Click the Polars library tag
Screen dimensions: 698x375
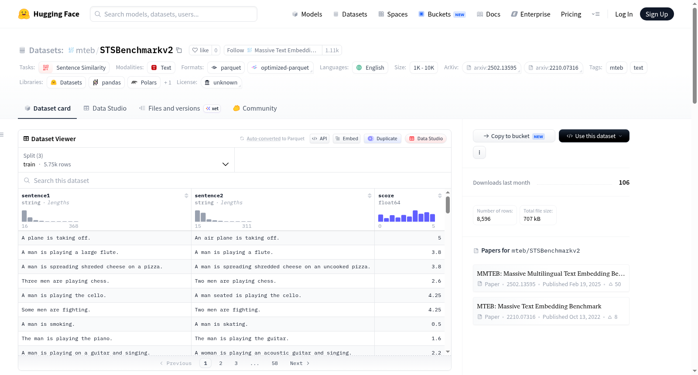coord(144,82)
